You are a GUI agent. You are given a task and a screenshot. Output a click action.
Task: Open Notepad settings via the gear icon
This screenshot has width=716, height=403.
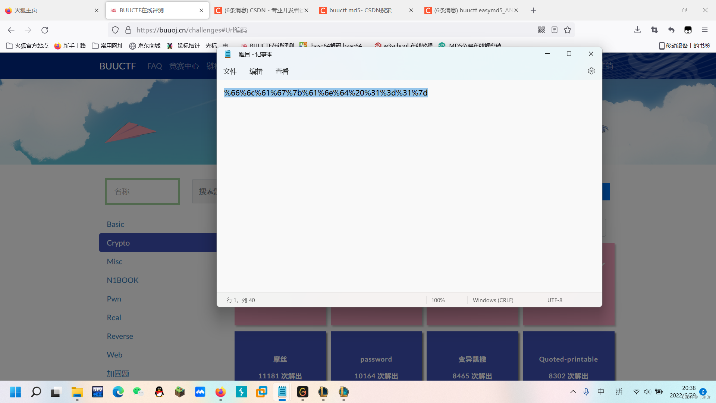pyautogui.click(x=591, y=71)
